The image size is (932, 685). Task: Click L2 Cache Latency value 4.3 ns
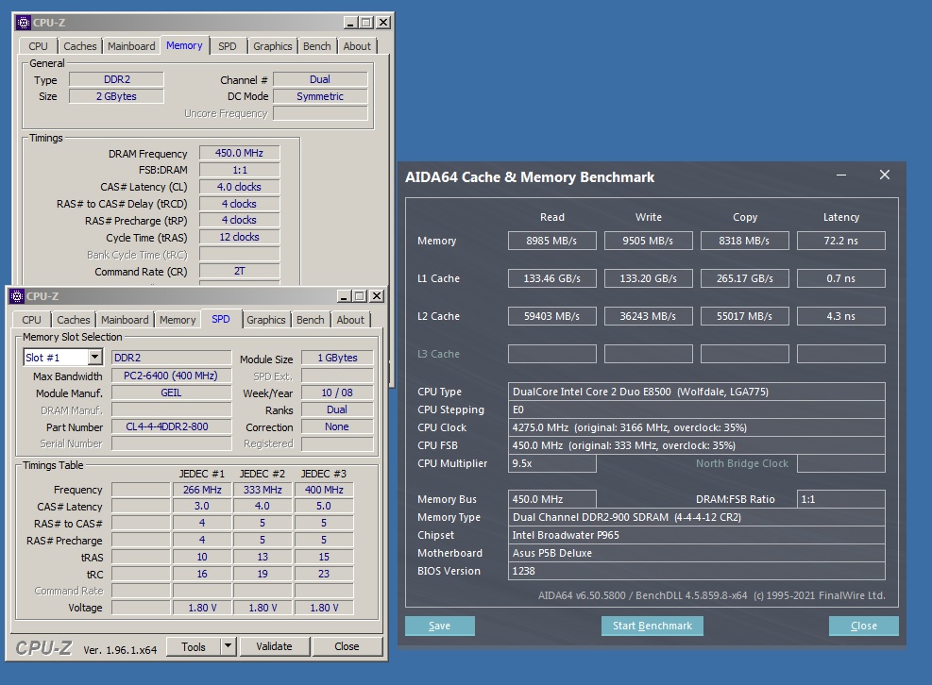point(841,316)
